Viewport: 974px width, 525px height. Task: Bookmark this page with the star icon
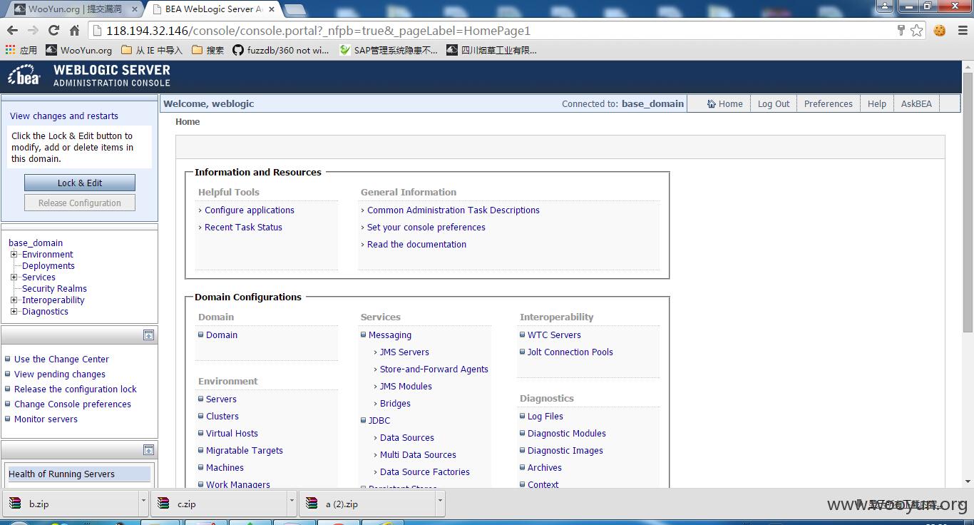tap(916, 30)
